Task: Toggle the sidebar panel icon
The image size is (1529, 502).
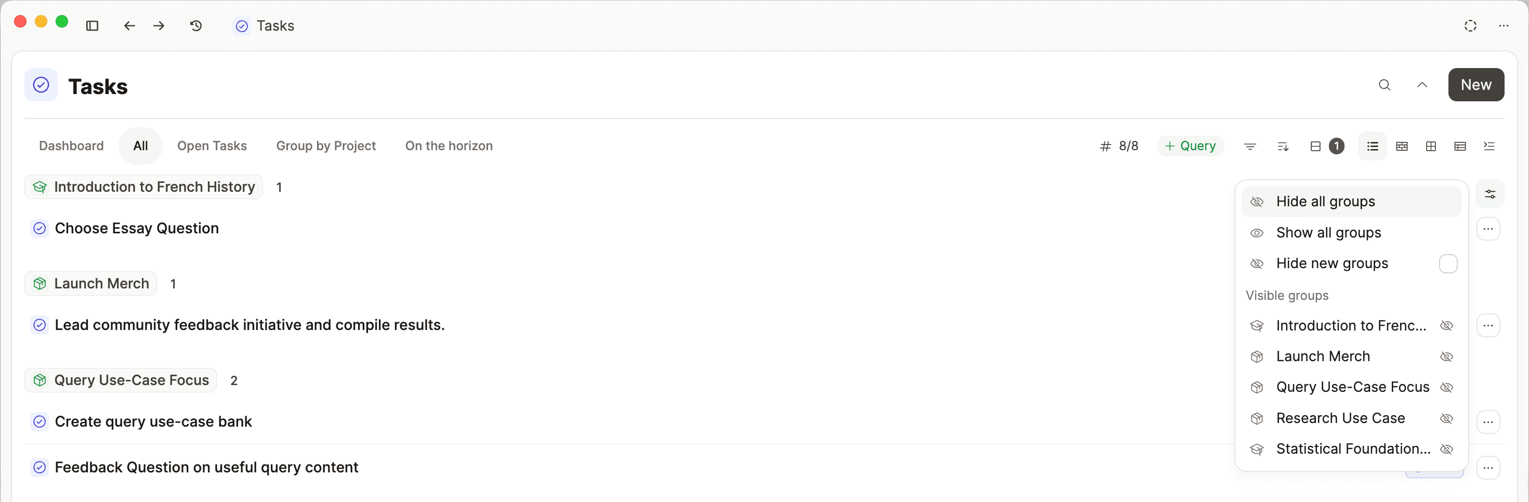Action: pyautogui.click(x=92, y=25)
